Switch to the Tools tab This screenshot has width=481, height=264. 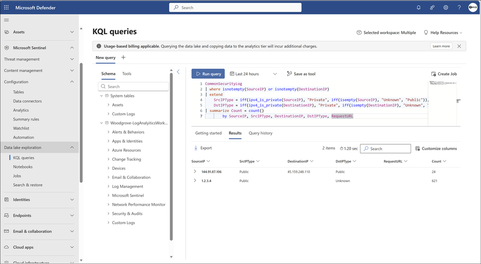point(127,73)
